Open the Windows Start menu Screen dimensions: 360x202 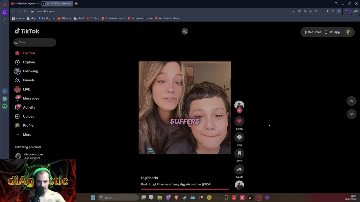(x=93, y=198)
